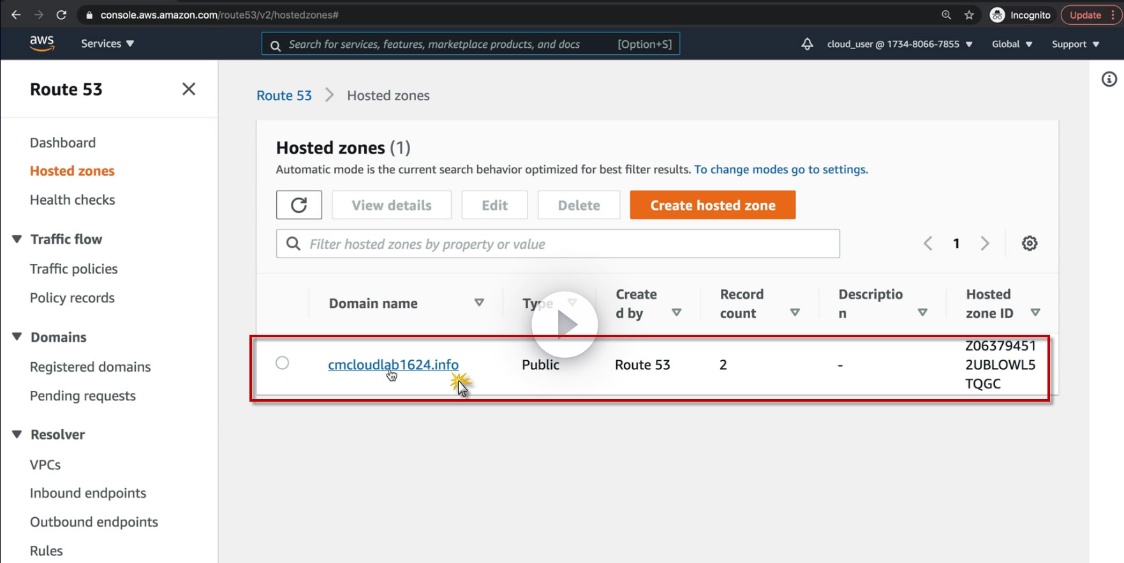Open the Support dropdown menu
The height and width of the screenshot is (563, 1124).
pyautogui.click(x=1076, y=44)
